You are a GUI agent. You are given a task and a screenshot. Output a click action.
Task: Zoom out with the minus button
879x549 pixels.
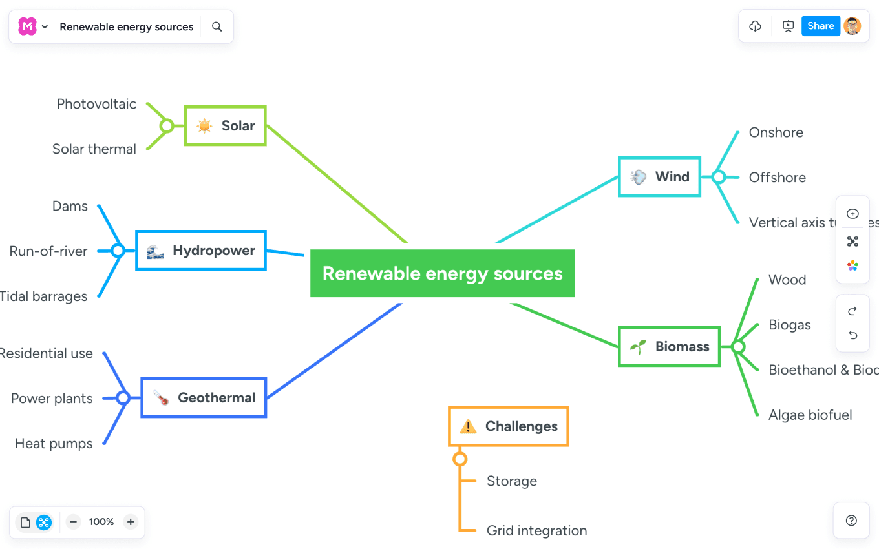point(74,522)
